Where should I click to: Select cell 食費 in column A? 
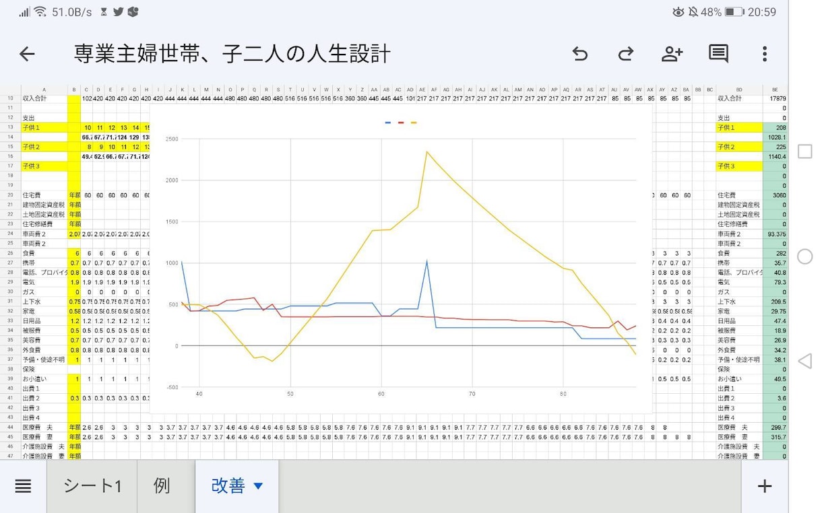tap(44, 253)
